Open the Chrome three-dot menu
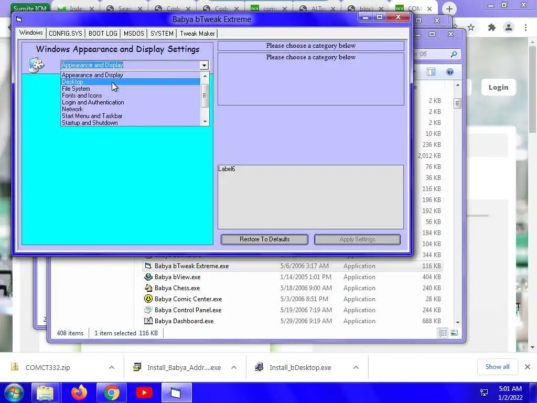 (x=525, y=27)
